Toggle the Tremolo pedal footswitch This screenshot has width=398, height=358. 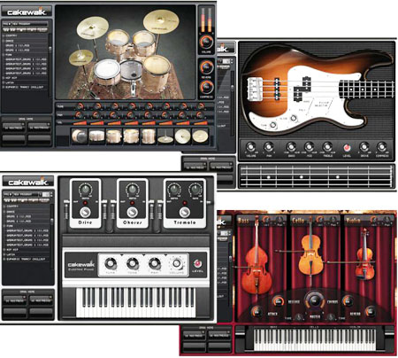[185, 212]
